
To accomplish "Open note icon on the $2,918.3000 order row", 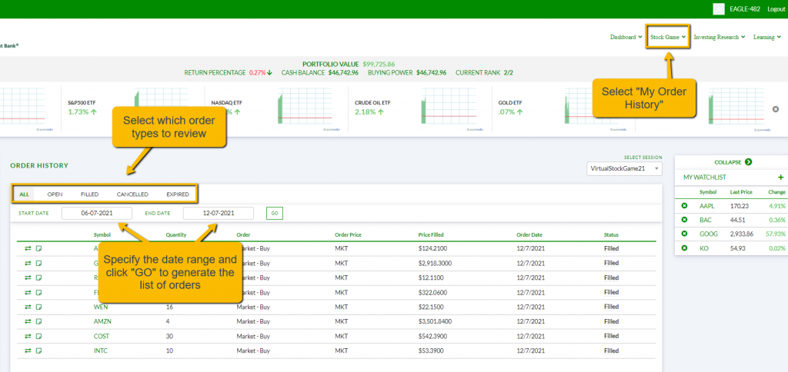I will point(38,263).
